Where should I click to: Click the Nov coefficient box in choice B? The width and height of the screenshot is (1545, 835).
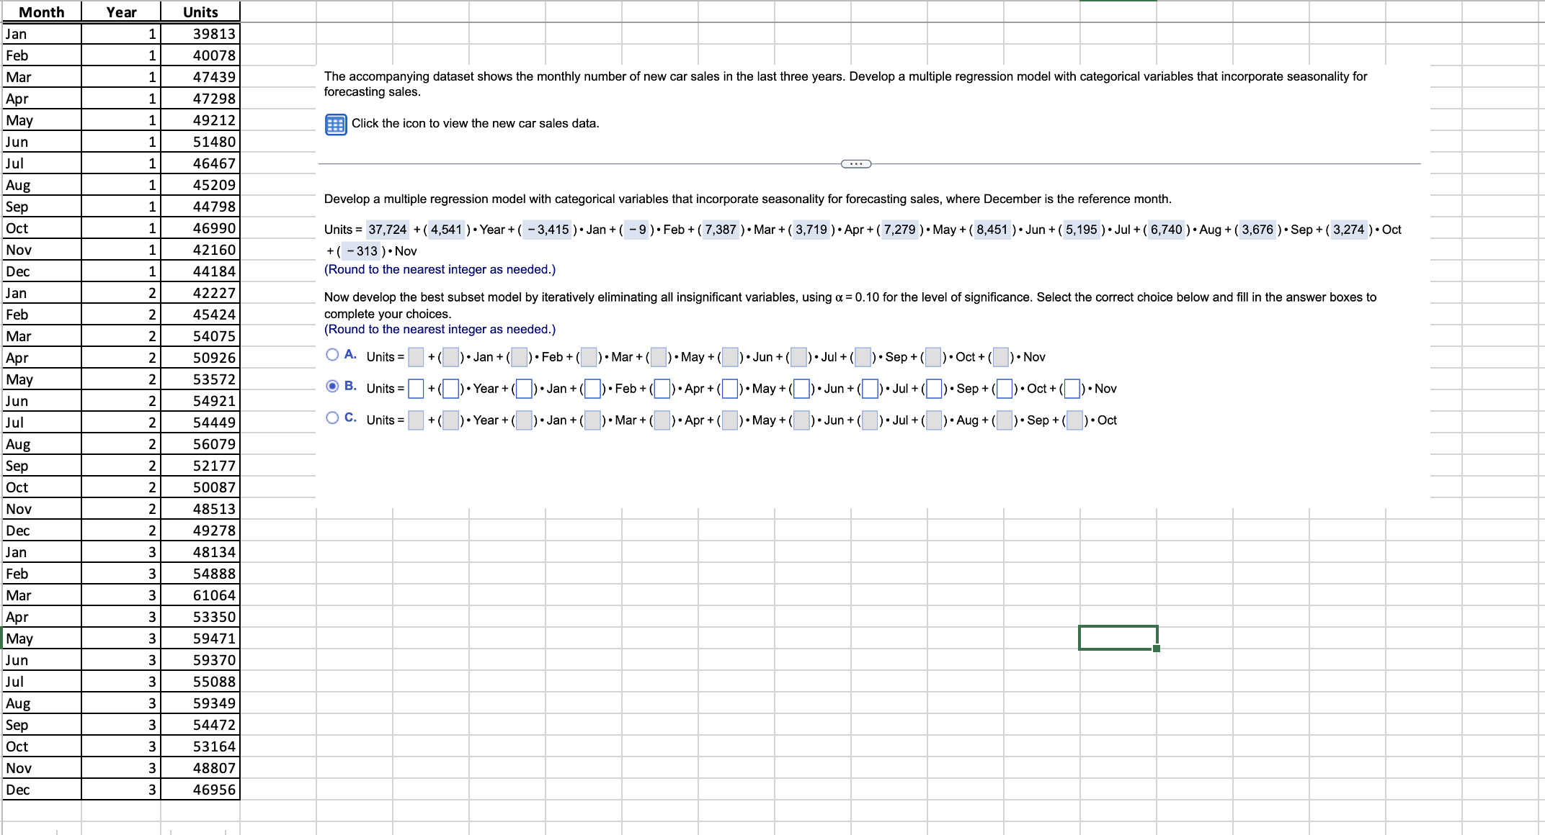coord(1073,388)
